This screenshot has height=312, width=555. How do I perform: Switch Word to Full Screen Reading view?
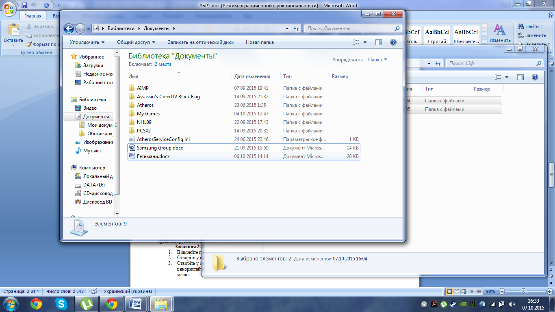point(456,291)
